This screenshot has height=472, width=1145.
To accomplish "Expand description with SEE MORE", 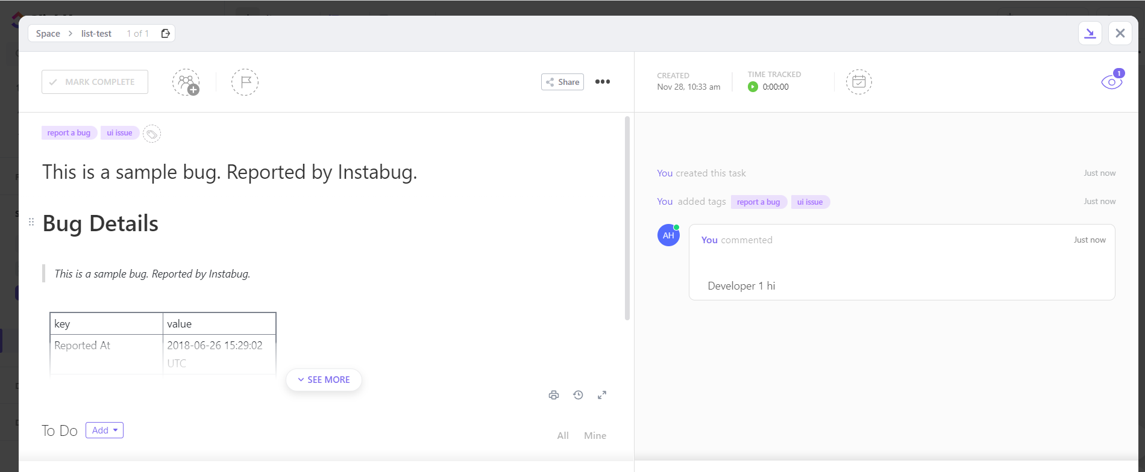I will tap(324, 380).
